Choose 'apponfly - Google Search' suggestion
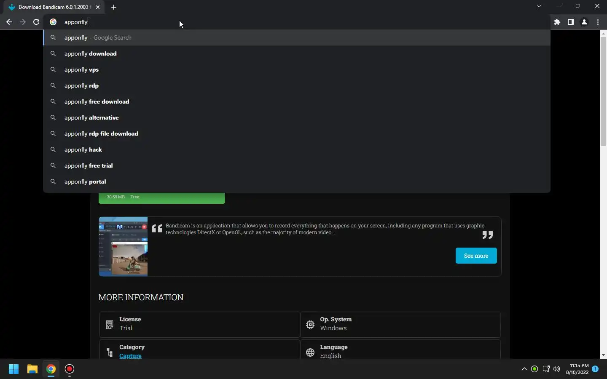607x379 pixels. click(x=297, y=37)
